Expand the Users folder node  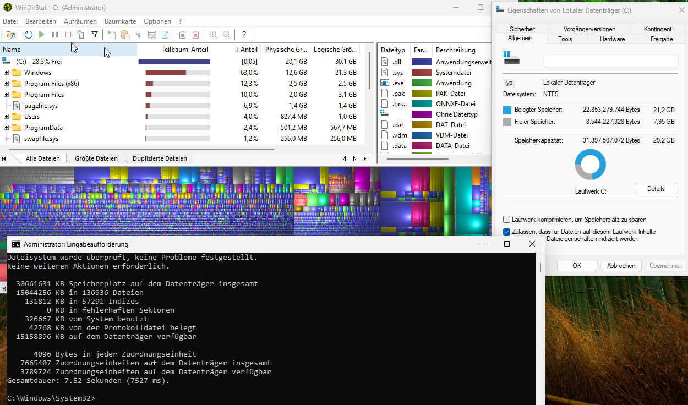pyautogui.click(x=6, y=116)
